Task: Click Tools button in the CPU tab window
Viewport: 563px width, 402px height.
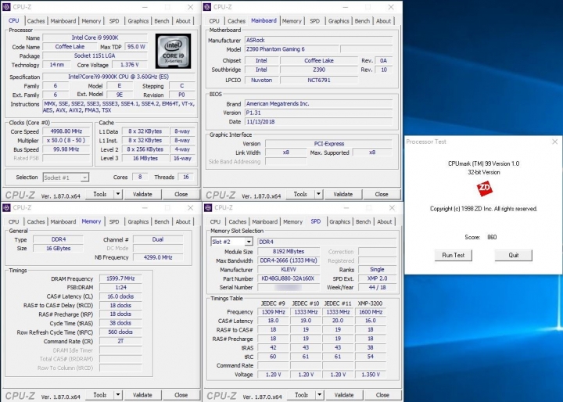Action: [100, 194]
